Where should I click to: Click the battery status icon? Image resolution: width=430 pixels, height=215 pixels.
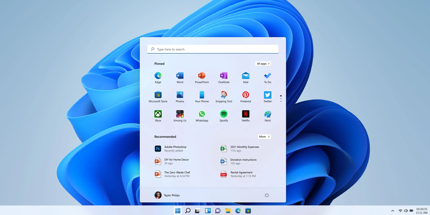(412, 211)
